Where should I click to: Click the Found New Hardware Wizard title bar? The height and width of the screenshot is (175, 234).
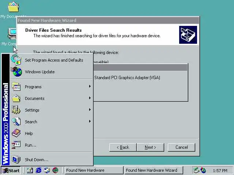click(108, 20)
